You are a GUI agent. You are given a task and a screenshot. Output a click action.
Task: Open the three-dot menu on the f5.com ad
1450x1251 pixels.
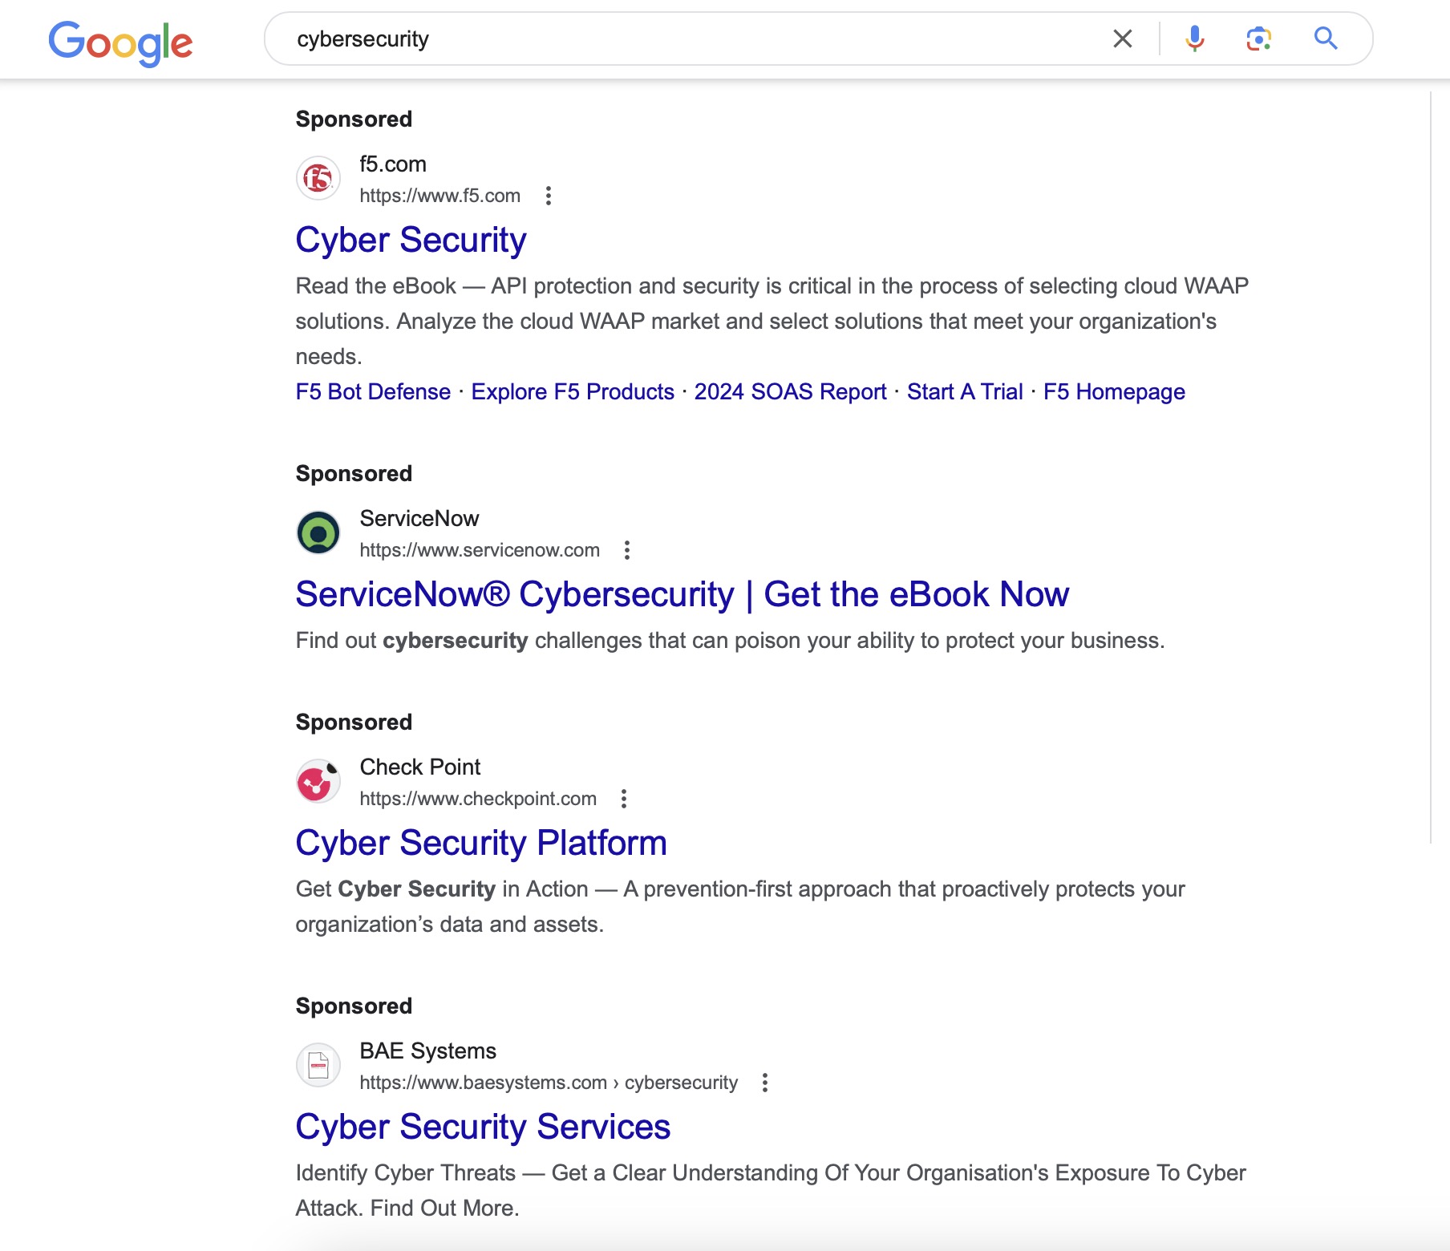tap(549, 195)
